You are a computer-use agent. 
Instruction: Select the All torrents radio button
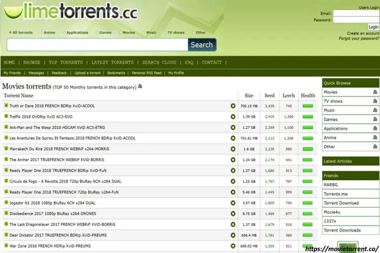[x=10, y=32]
